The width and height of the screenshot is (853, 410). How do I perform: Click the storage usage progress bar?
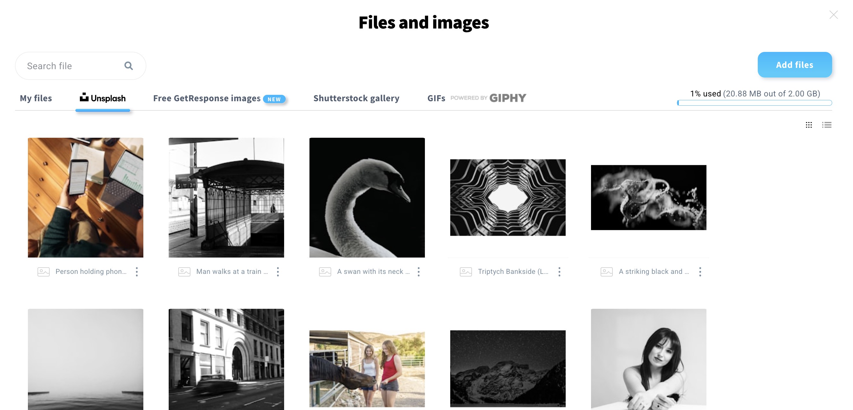click(x=755, y=103)
